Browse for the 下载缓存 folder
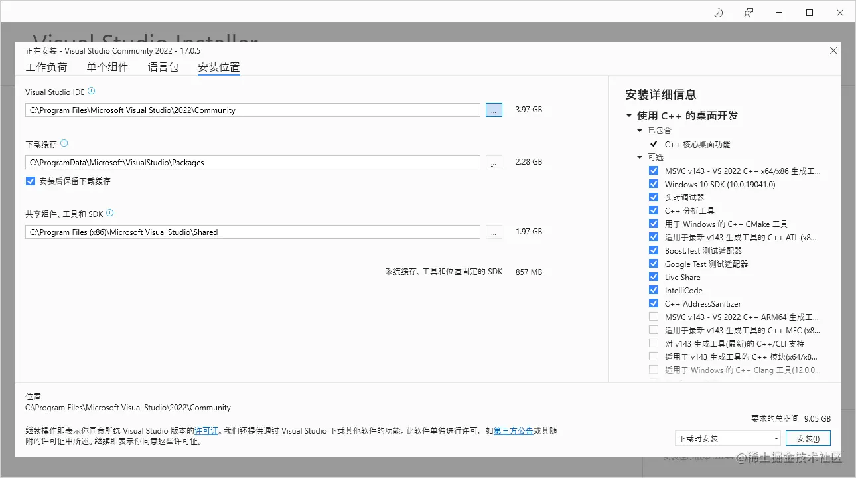The width and height of the screenshot is (856, 478). [x=494, y=162]
